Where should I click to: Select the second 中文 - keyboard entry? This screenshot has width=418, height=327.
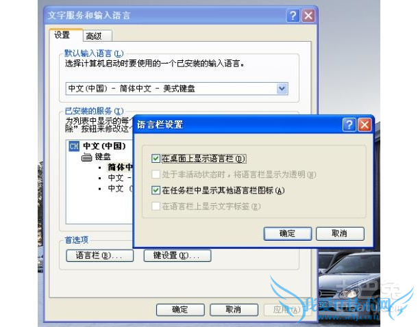click(x=120, y=177)
